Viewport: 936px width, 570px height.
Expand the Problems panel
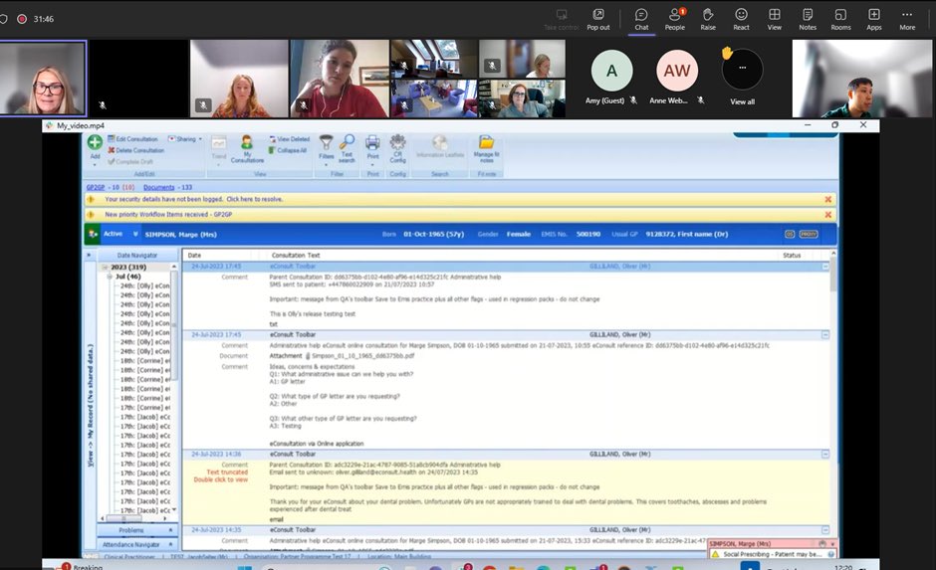coord(136,530)
